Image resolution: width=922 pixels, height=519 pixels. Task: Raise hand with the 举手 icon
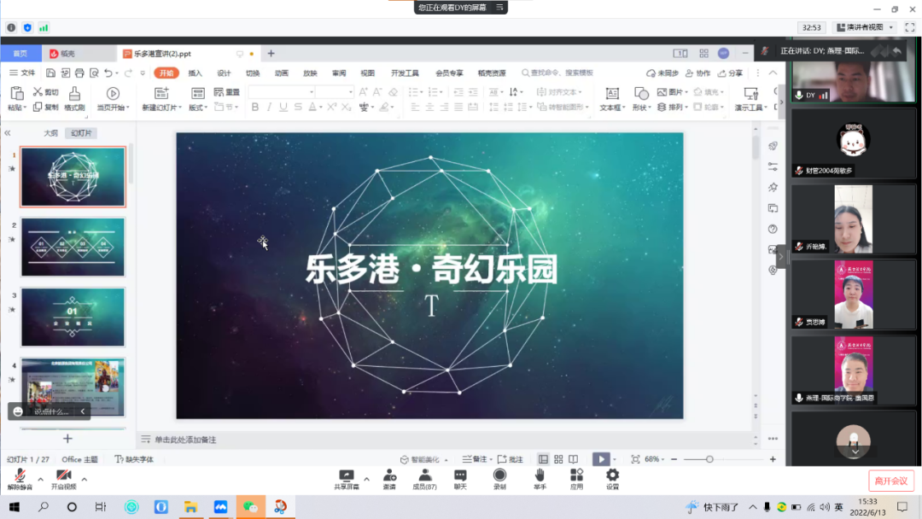click(540, 475)
